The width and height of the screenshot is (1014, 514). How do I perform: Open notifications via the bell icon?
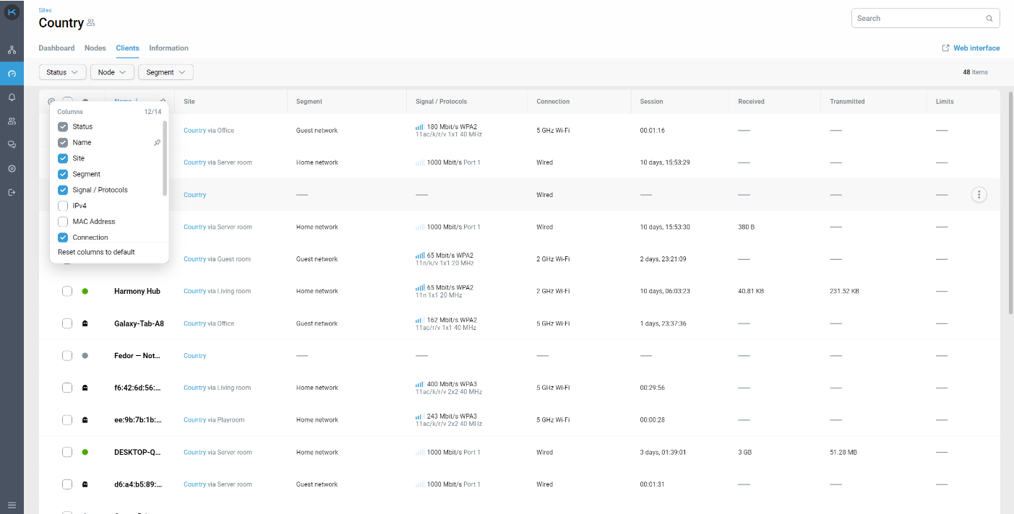point(11,97)
